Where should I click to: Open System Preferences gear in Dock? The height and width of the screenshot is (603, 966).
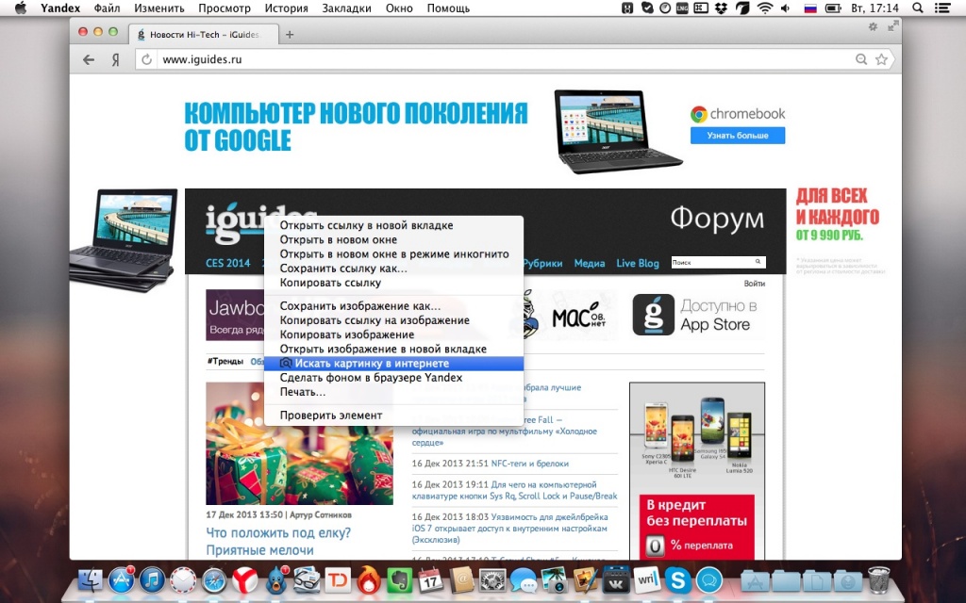pos(492,580)
